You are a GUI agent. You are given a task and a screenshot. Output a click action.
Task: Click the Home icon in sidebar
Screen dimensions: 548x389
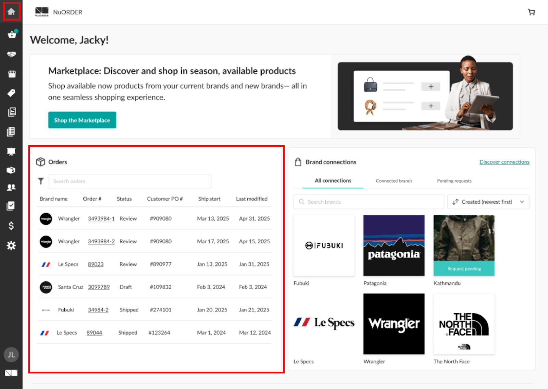[x=11, y=12]
